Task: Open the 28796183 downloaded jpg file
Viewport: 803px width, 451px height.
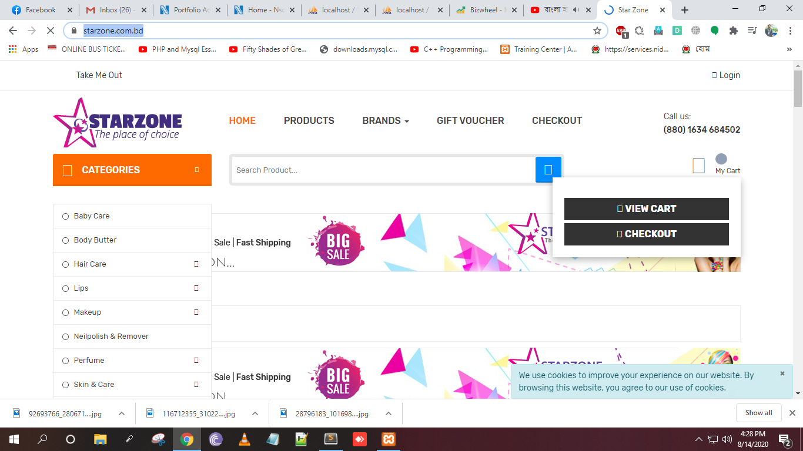Action: coord(332,413)
